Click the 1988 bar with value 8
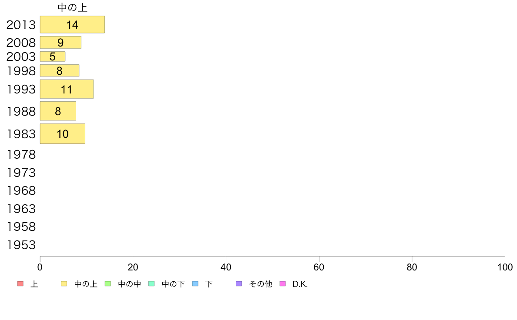Viewport: 517px width, 320px height. pos(58,111)
